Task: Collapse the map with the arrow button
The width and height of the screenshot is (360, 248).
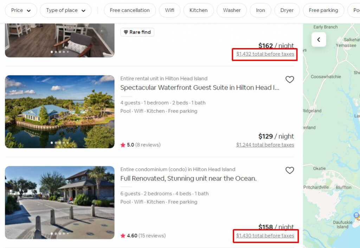Action: pos(319,40)
